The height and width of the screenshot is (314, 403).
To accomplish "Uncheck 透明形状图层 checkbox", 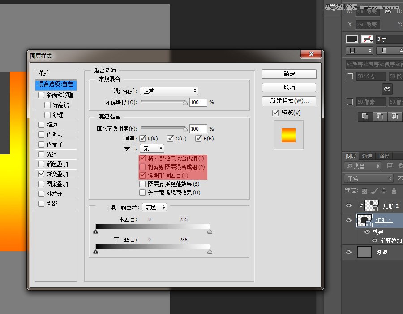I will pyautogui.click(x=142, y=175).
